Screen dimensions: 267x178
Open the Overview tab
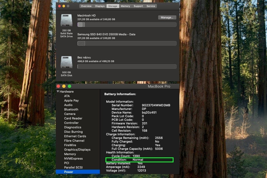coord(86,6)
